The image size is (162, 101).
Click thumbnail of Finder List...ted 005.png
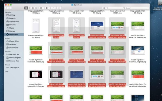coord(117,50)
